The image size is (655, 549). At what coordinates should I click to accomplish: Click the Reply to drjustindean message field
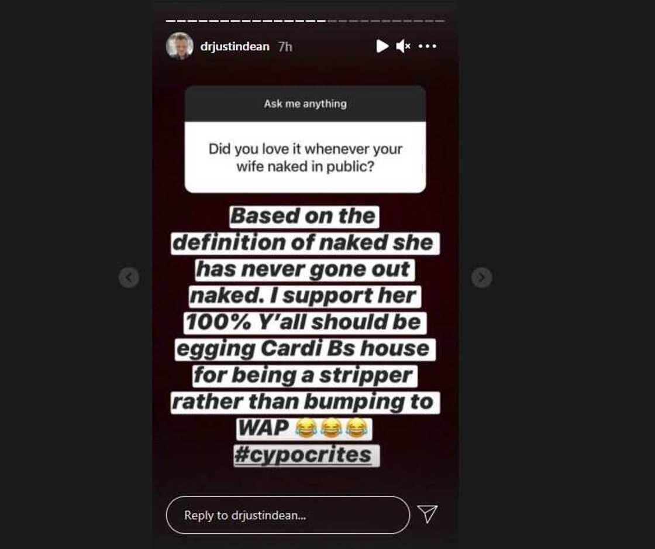(x=288, y=515)
